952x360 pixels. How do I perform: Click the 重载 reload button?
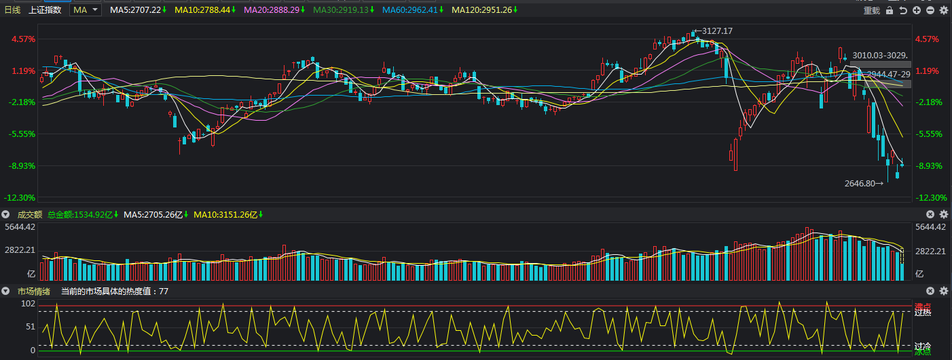[871, 10]
